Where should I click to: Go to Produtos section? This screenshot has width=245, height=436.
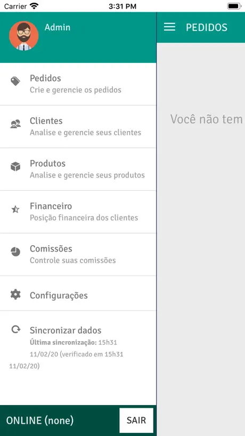(x=78, y=169)
